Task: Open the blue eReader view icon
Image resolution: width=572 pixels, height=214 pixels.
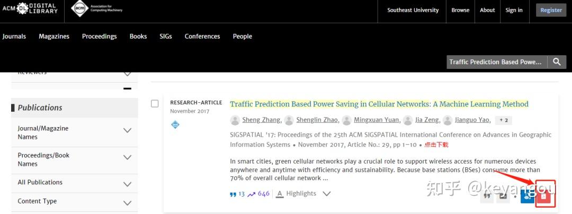Action: coord(528,197)
